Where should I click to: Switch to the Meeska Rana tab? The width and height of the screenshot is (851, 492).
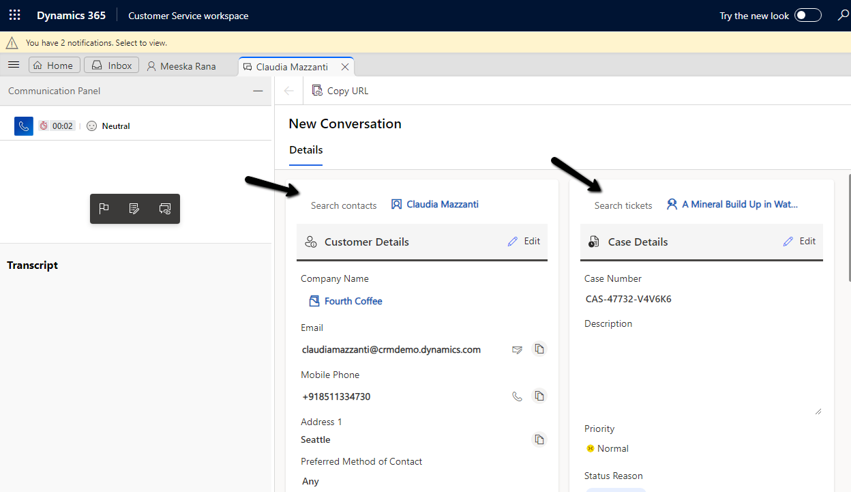point(181,66)
